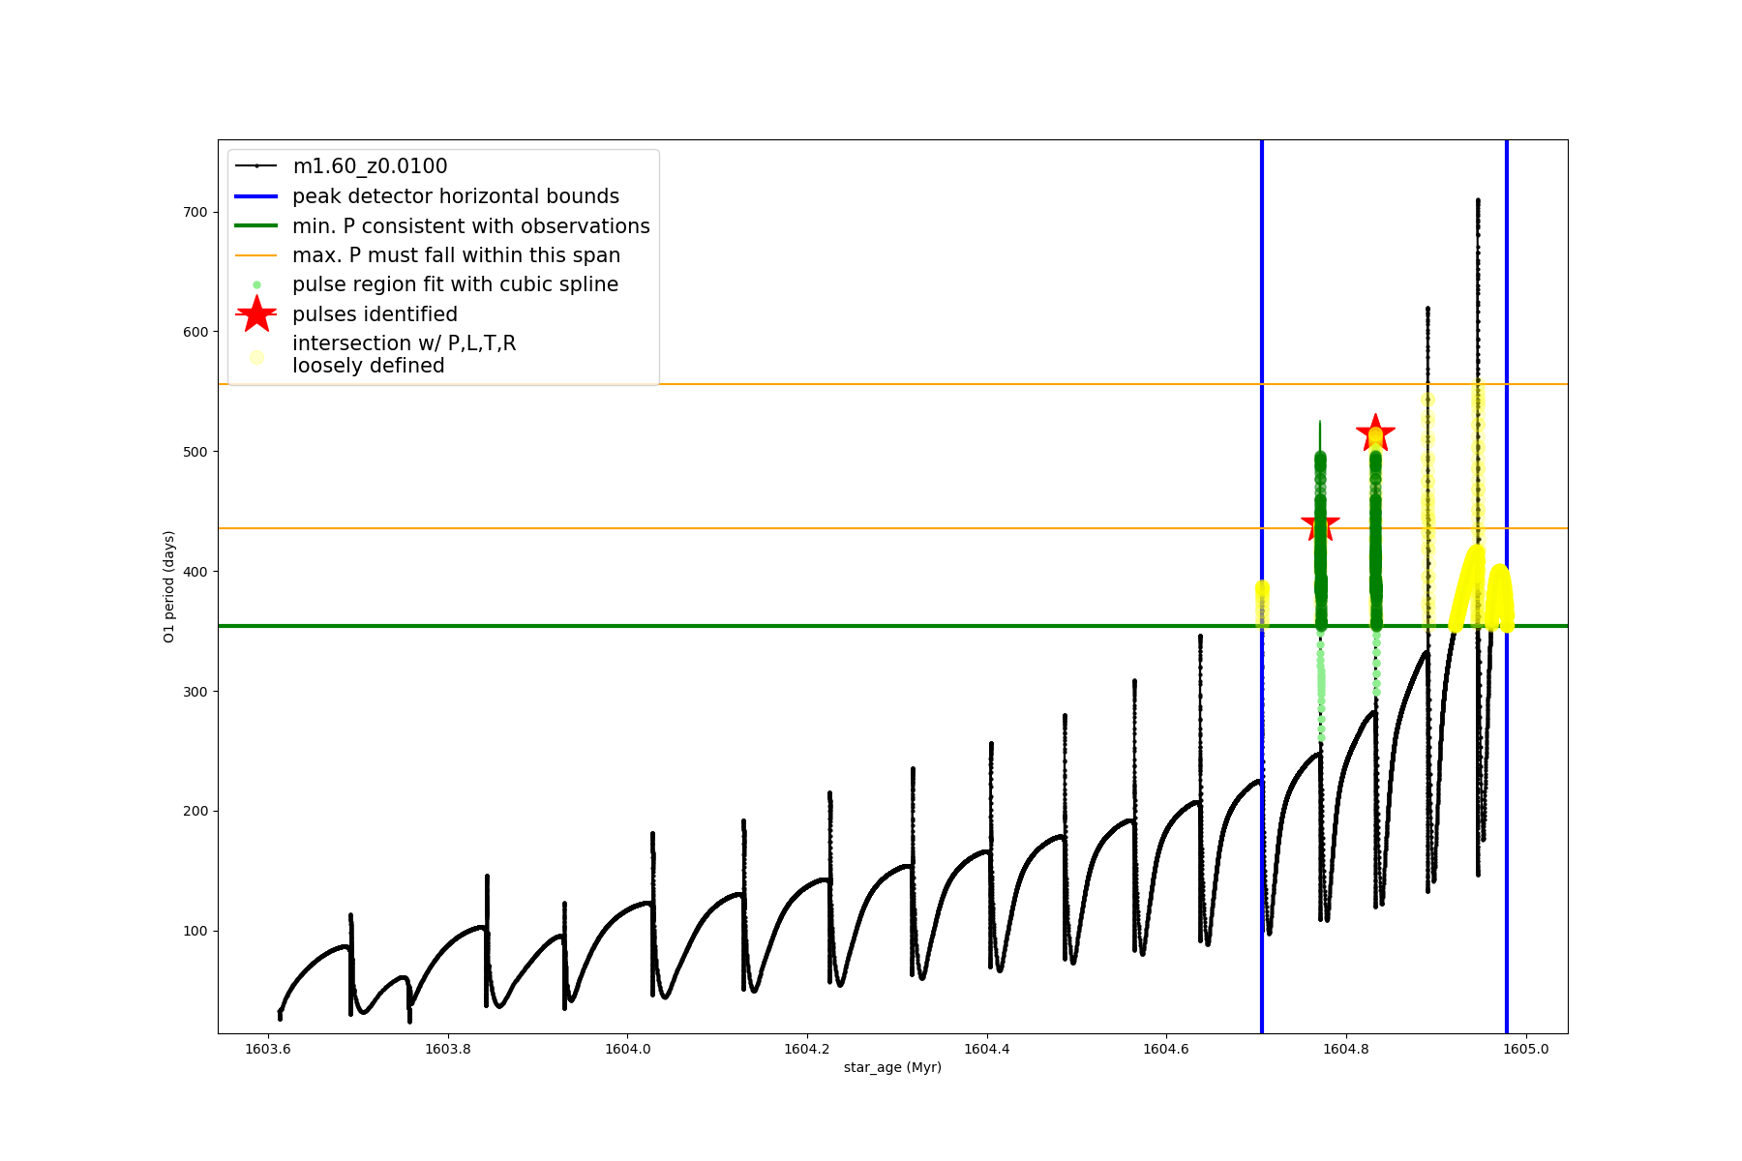Click the 'pulses identified' legend text
Viewport: 1742px width, 1161px height.
[x=375, y=314]
